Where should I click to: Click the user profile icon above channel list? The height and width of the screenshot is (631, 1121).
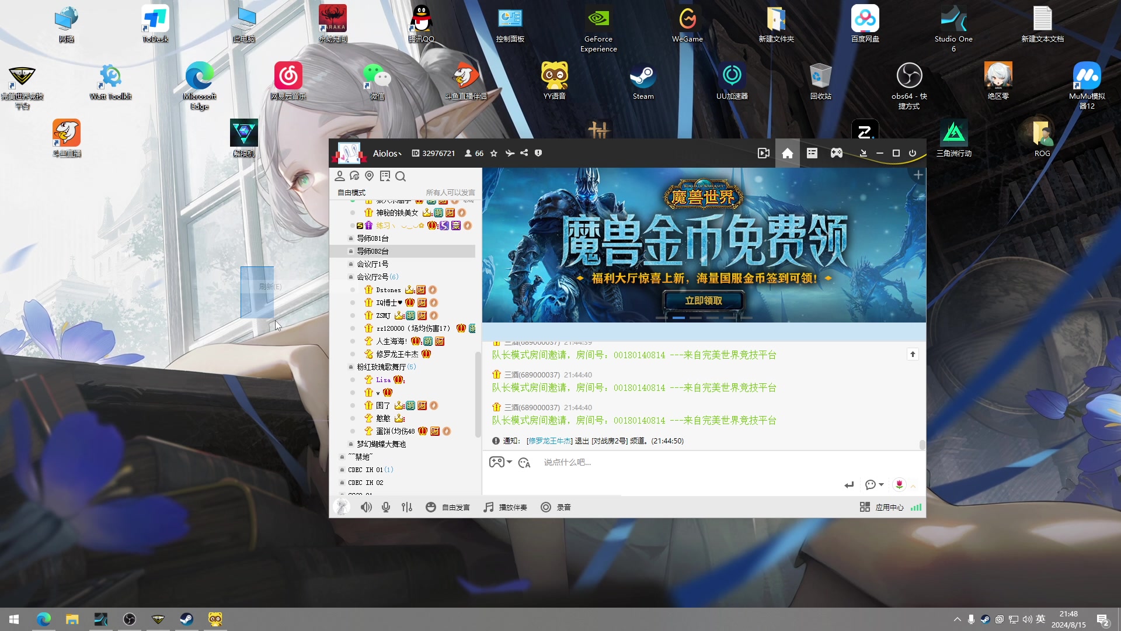point(340,176)
